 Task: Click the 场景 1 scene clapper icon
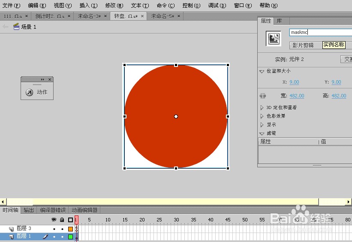pyautogui.click(x=16, y=27)
